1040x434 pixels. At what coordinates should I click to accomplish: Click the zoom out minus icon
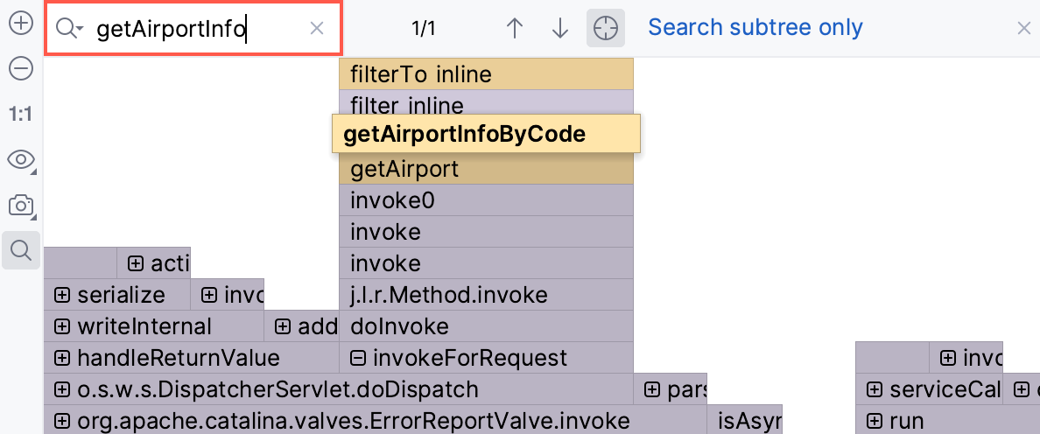click(20, 68)
